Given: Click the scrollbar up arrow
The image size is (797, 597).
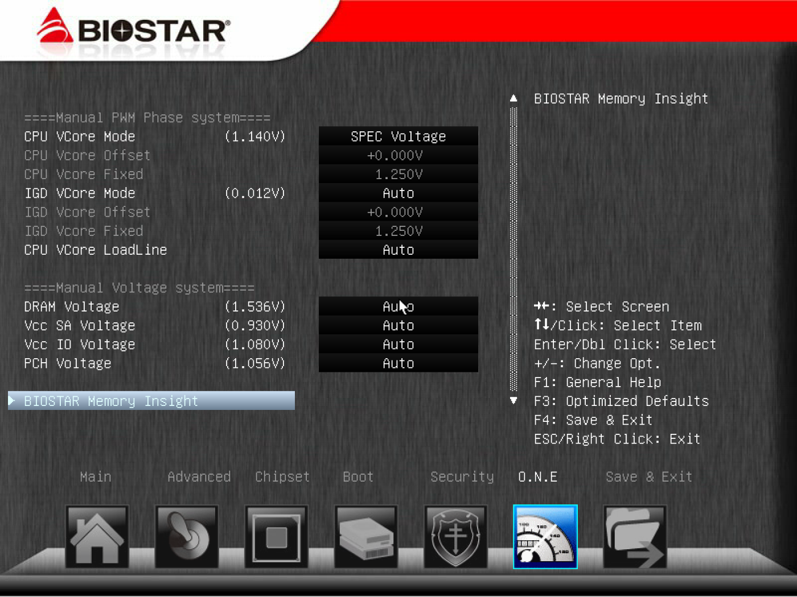Looking at the screenshot, I should coord(513,98).
